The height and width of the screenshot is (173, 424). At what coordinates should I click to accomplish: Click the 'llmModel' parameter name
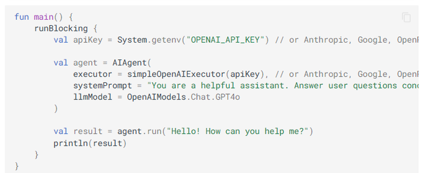[x=93, y=97]
